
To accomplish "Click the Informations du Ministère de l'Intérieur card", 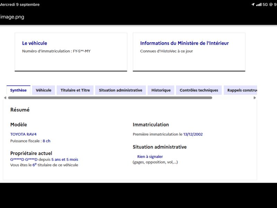I will (x=189, y=52).
